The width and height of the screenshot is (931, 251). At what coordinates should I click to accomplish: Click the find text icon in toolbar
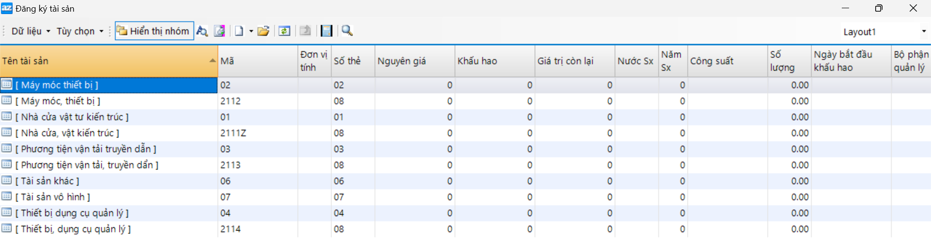point(202,31)
